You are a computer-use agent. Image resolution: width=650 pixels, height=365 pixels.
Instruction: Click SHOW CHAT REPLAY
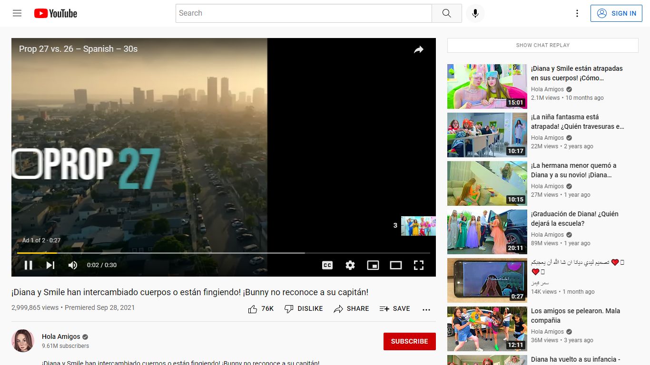click(x=543, y=45)
